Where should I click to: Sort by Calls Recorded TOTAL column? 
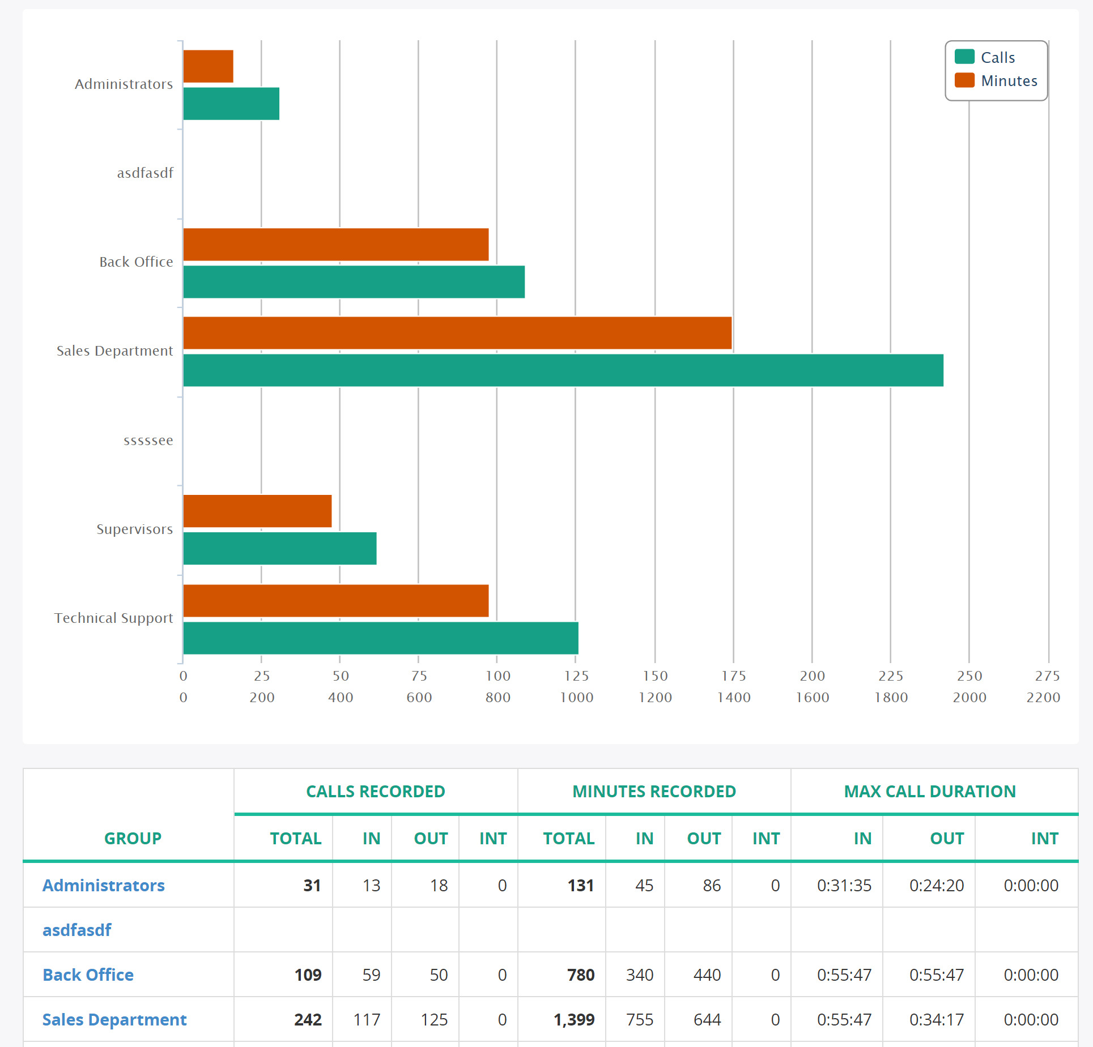[295, 838]
